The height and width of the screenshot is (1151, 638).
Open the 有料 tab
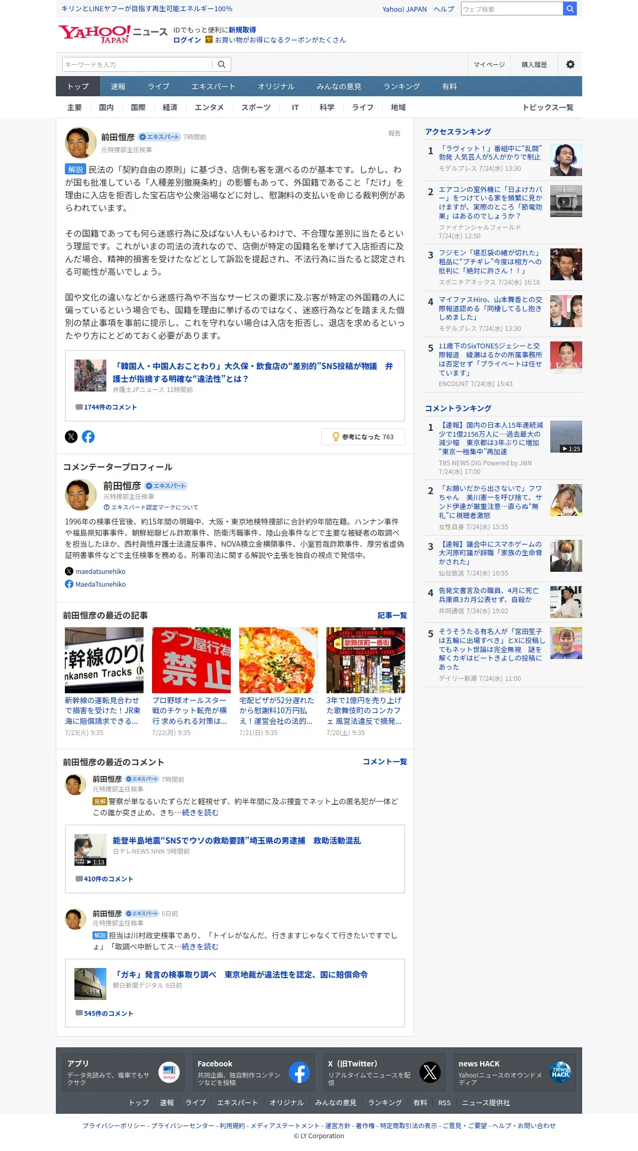[449, 86]
